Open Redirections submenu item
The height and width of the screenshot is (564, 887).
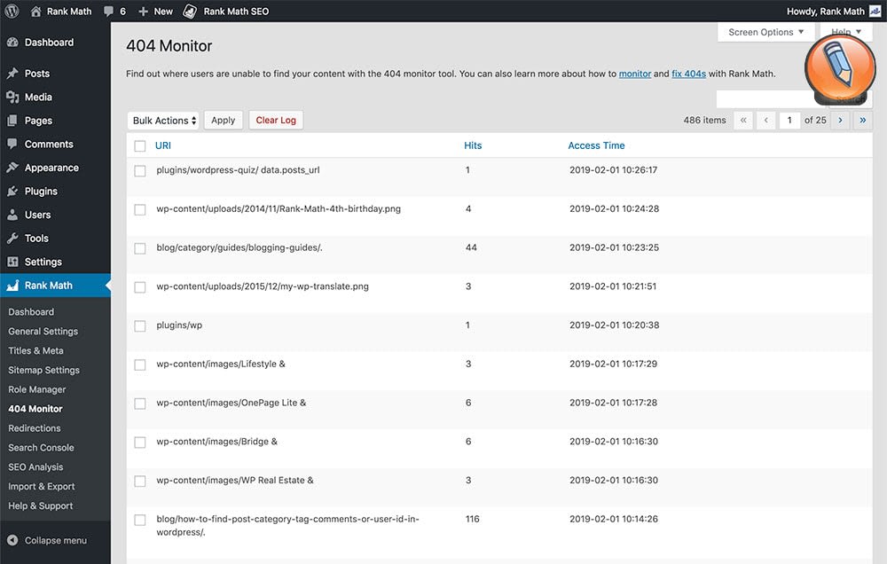(x=35, y=428)
